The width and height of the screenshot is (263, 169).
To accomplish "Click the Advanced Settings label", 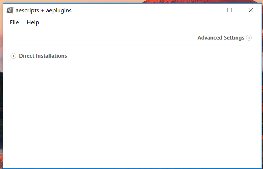I will pos(221,38).
